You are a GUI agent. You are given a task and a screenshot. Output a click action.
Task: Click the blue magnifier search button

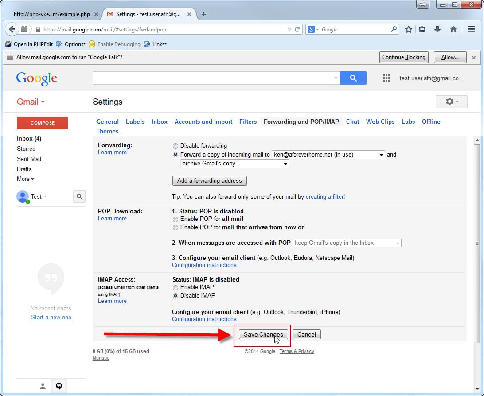pyautogui.click(x=353, y=78)
